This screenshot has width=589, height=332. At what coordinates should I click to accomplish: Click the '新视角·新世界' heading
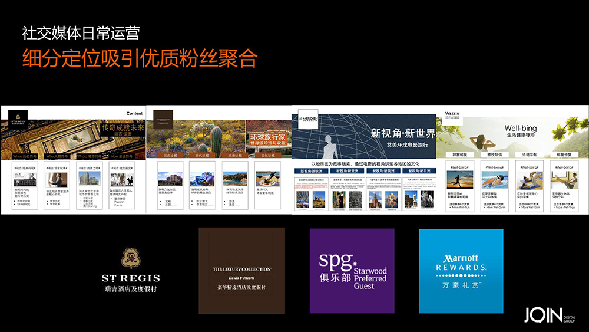403,133
